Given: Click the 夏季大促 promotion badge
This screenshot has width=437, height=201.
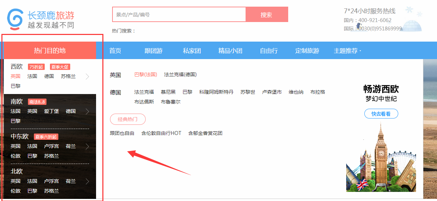Looking at the screenshot, I should click(60, 67).
